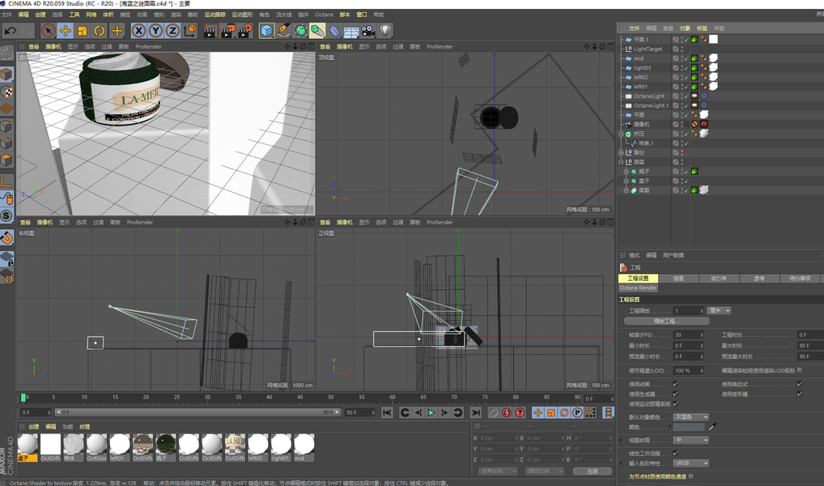Open the 运动图形 menu
This screenshot has width=824, height=486.
tap(242, 15)
